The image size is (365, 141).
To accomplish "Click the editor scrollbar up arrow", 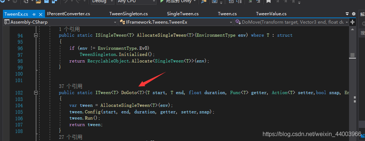I will pyautogui.click(x=352, y=29).
